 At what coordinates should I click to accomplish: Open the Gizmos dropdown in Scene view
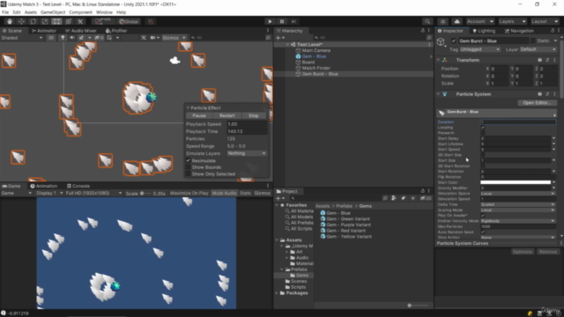[174, 38]
